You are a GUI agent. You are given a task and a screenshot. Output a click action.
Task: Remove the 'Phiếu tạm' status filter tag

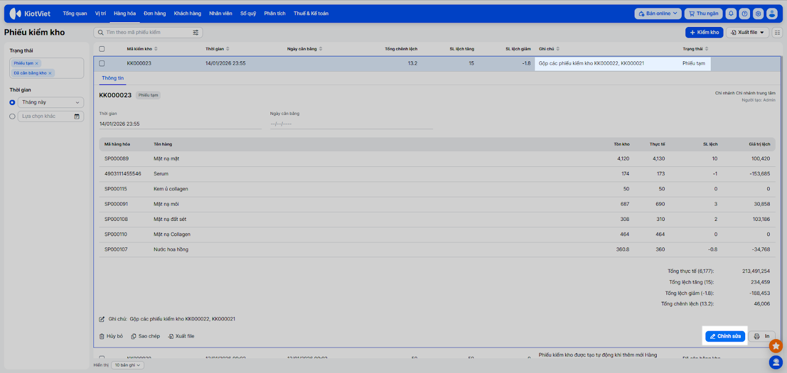pyautogui.click(x=36, y=63)
